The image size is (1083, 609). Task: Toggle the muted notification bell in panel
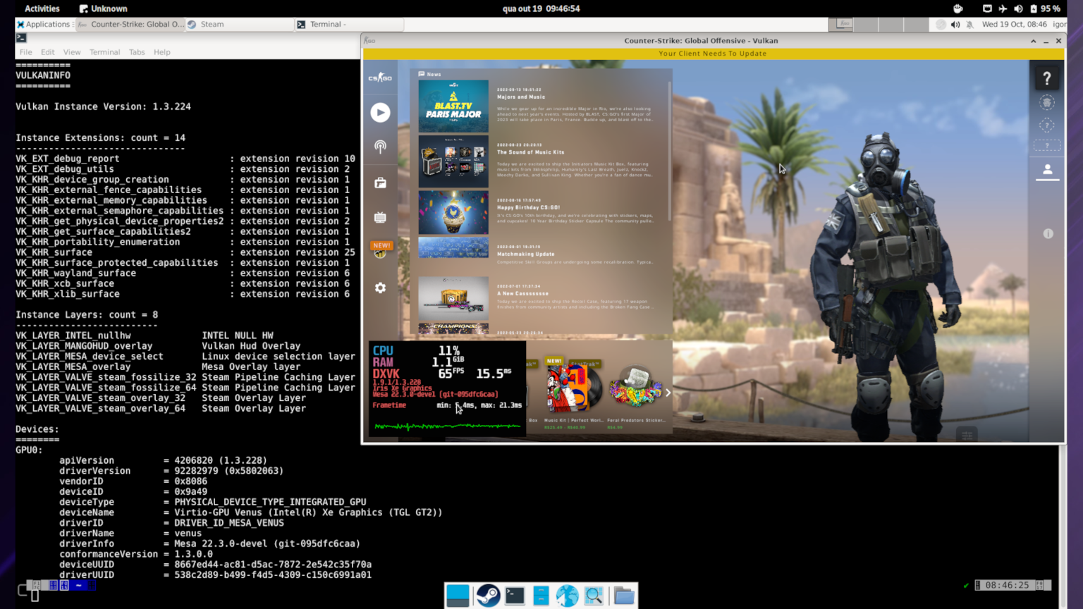coord(970,24)
